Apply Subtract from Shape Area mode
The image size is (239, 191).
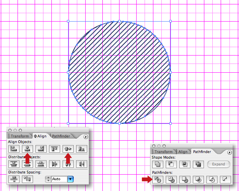tap(171, 164)
